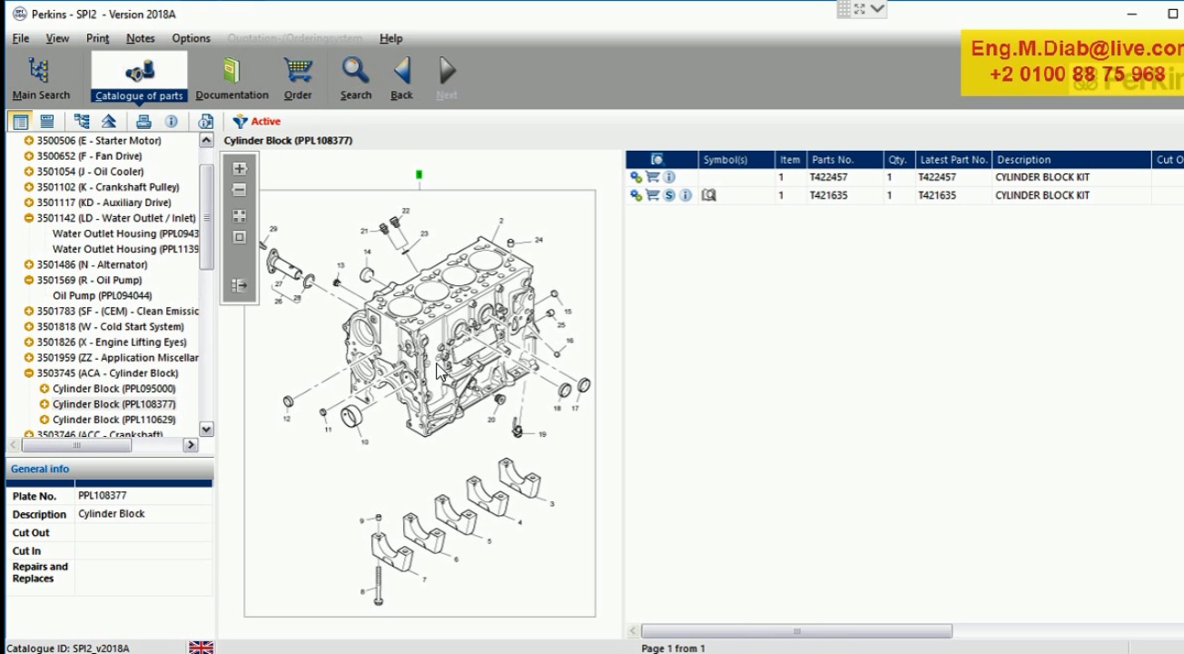Click the link icon for part T422457

click(x=636, y=177)
